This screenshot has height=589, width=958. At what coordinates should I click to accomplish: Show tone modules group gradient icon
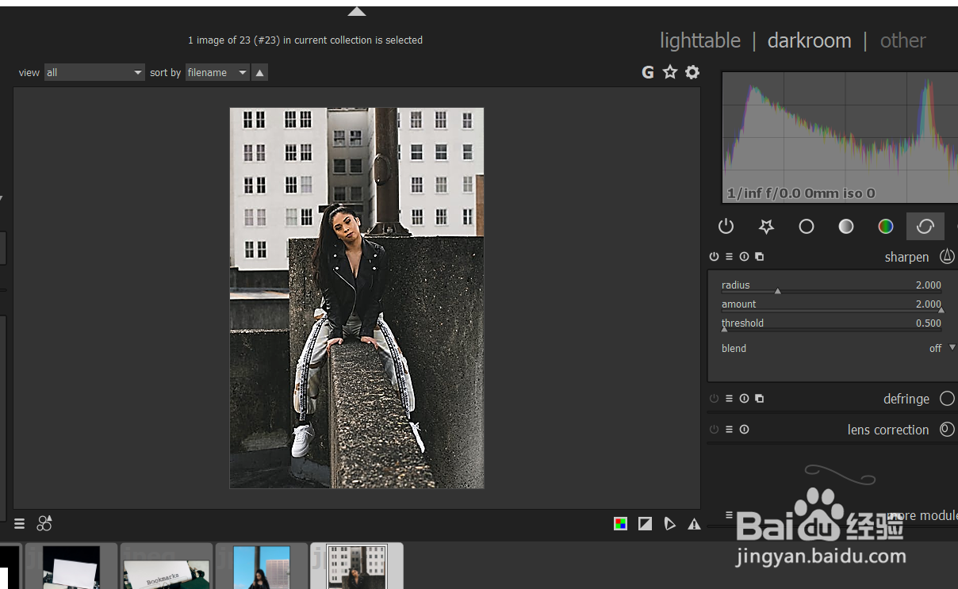click(x=846, y=227)
